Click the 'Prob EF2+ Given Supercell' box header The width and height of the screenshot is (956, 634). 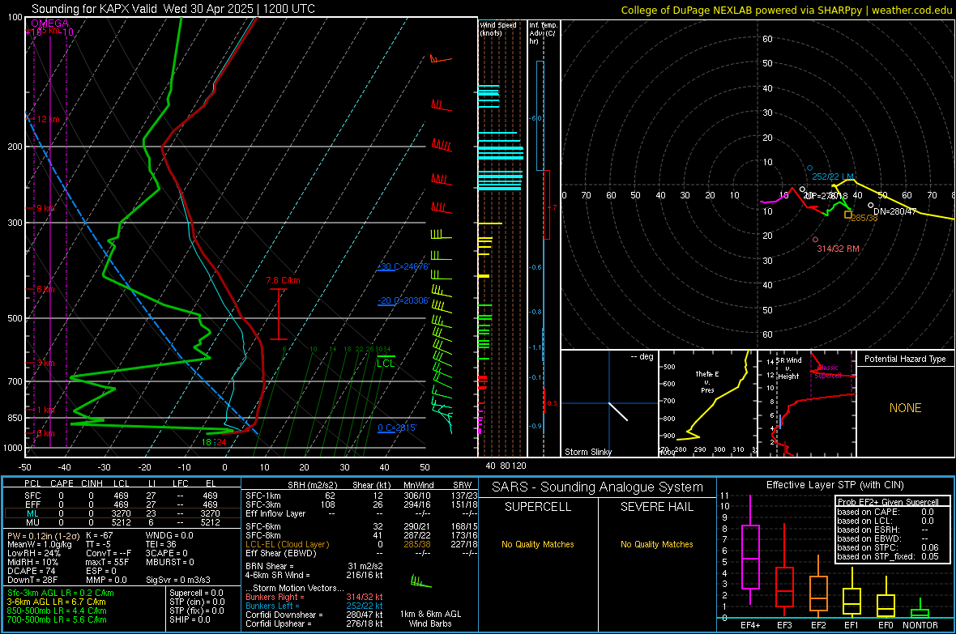(887, 502)
